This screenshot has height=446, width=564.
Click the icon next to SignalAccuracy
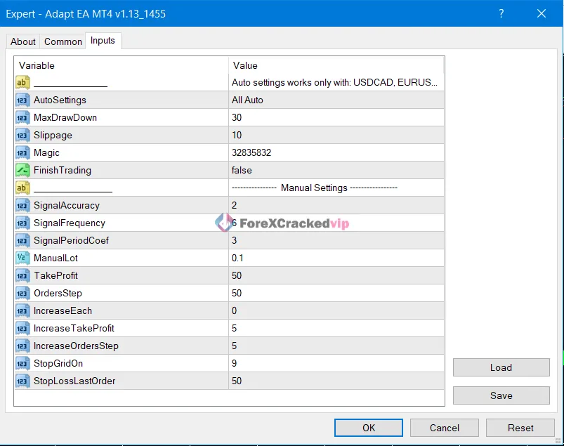pos(22,205)
